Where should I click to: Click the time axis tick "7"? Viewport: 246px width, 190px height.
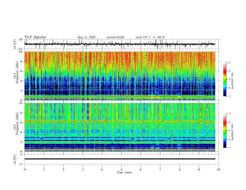[160, 170]
